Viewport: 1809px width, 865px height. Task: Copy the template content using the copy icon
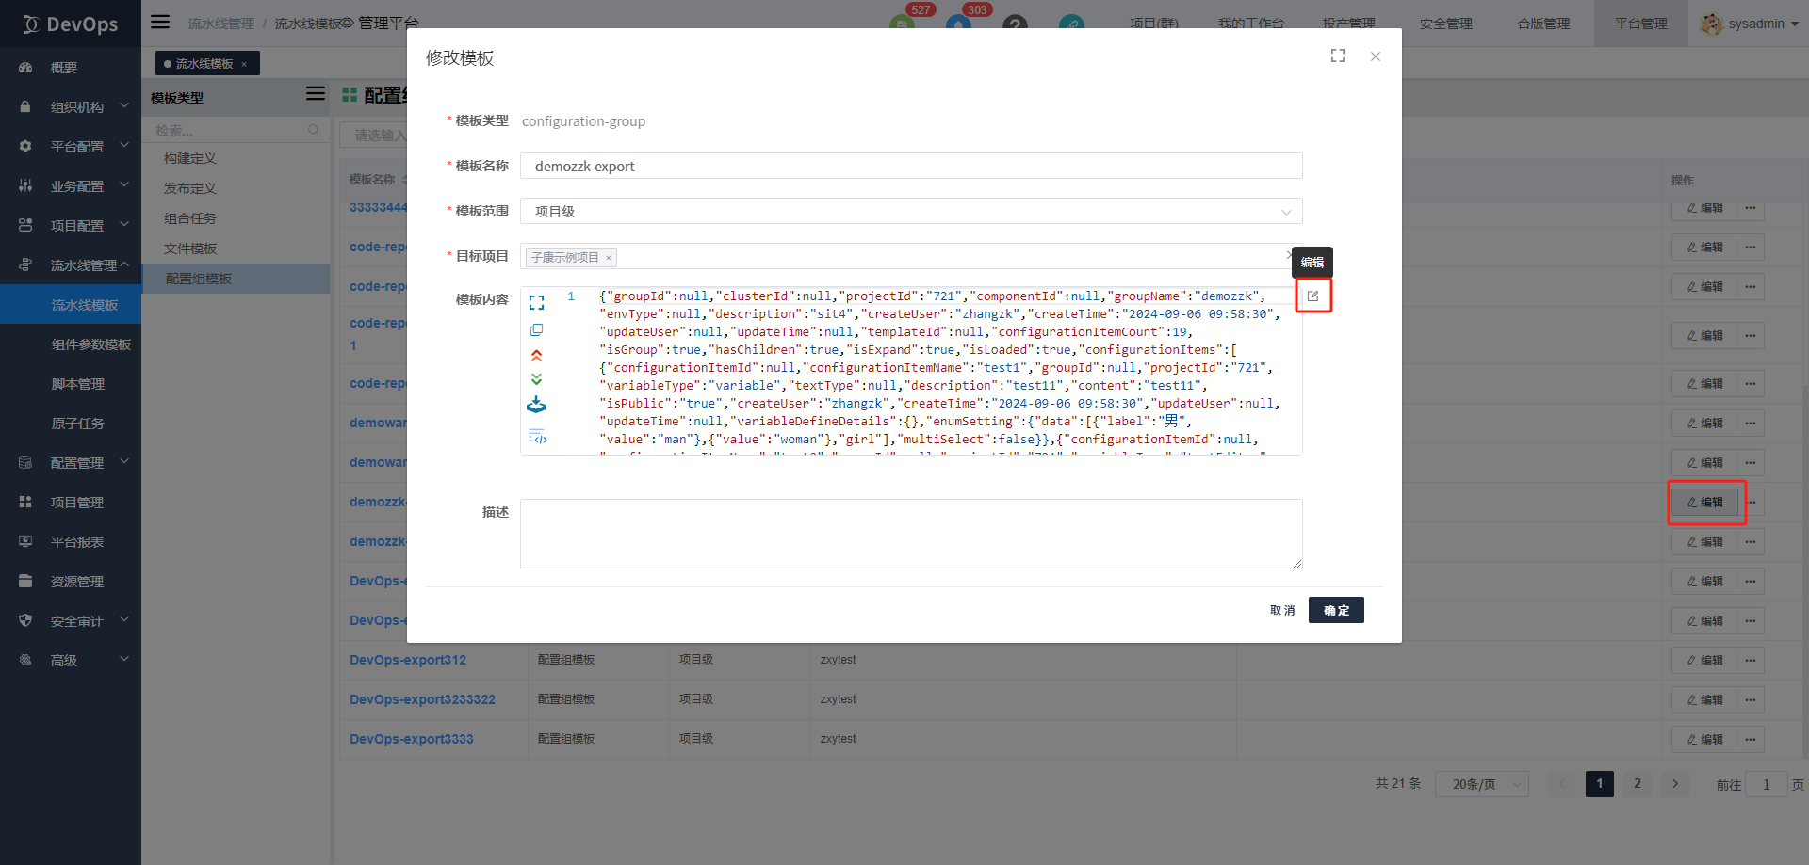click(x=536, y=329)
